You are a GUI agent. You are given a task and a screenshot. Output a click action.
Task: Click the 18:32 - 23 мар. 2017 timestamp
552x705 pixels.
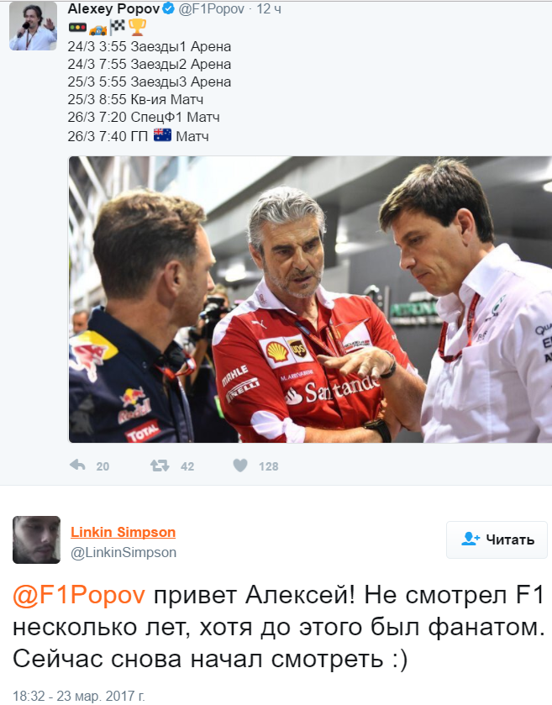[x=79, y=696]
